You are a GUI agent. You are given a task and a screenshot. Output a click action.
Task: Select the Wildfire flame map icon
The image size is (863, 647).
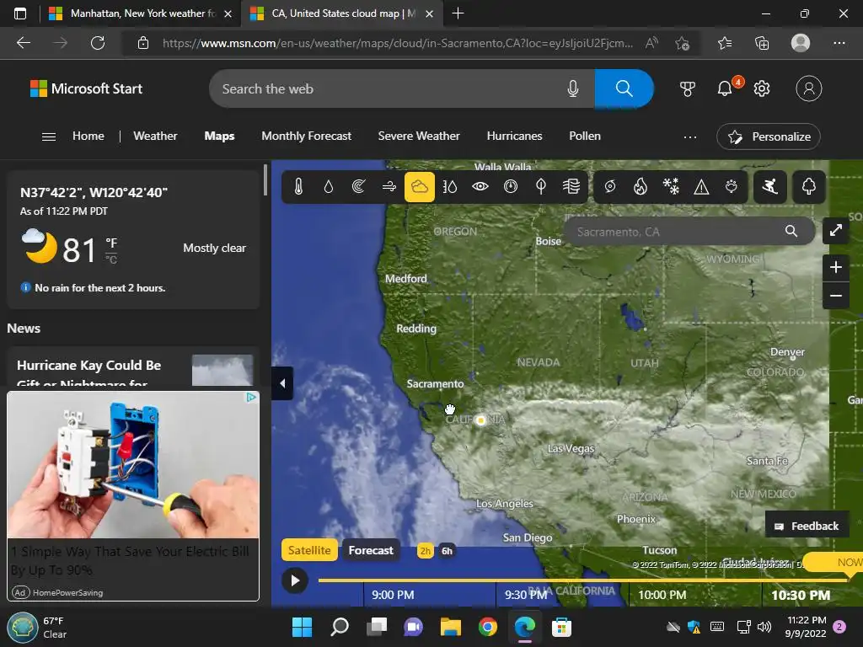[641, 187]
